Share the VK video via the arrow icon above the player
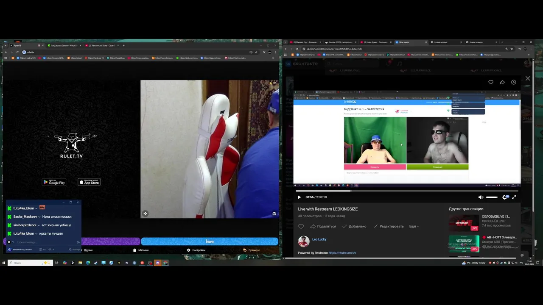 coord(502,82)
